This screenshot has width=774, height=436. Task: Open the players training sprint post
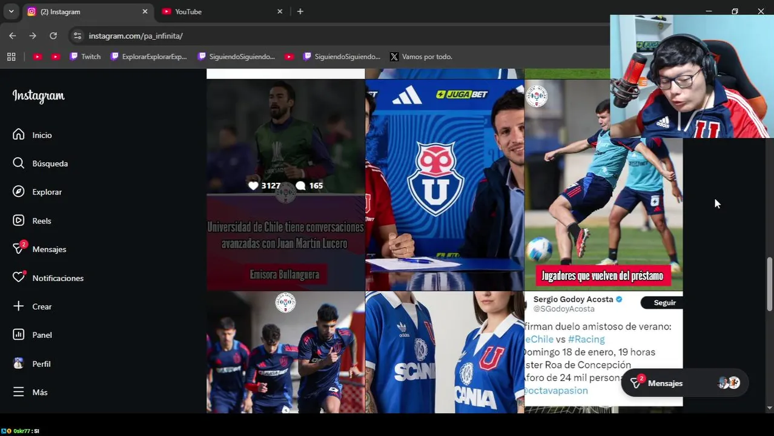(285, 352)
